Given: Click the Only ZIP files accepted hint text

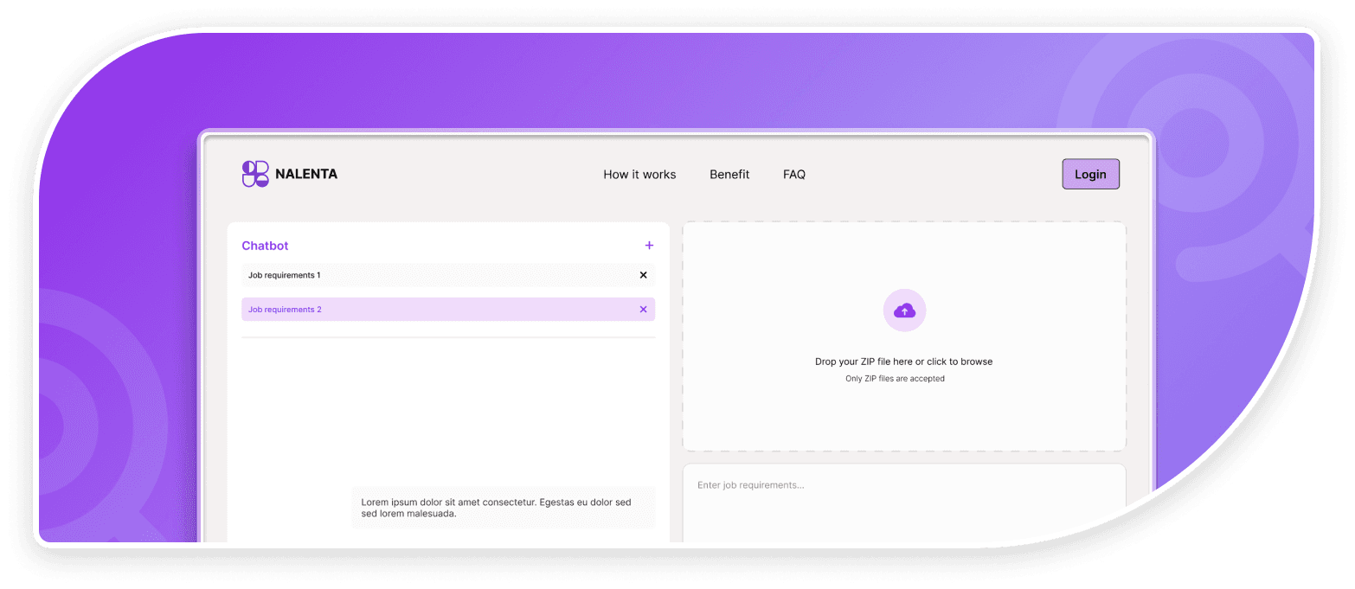Looking at the screenshot, I should point(895,378).
